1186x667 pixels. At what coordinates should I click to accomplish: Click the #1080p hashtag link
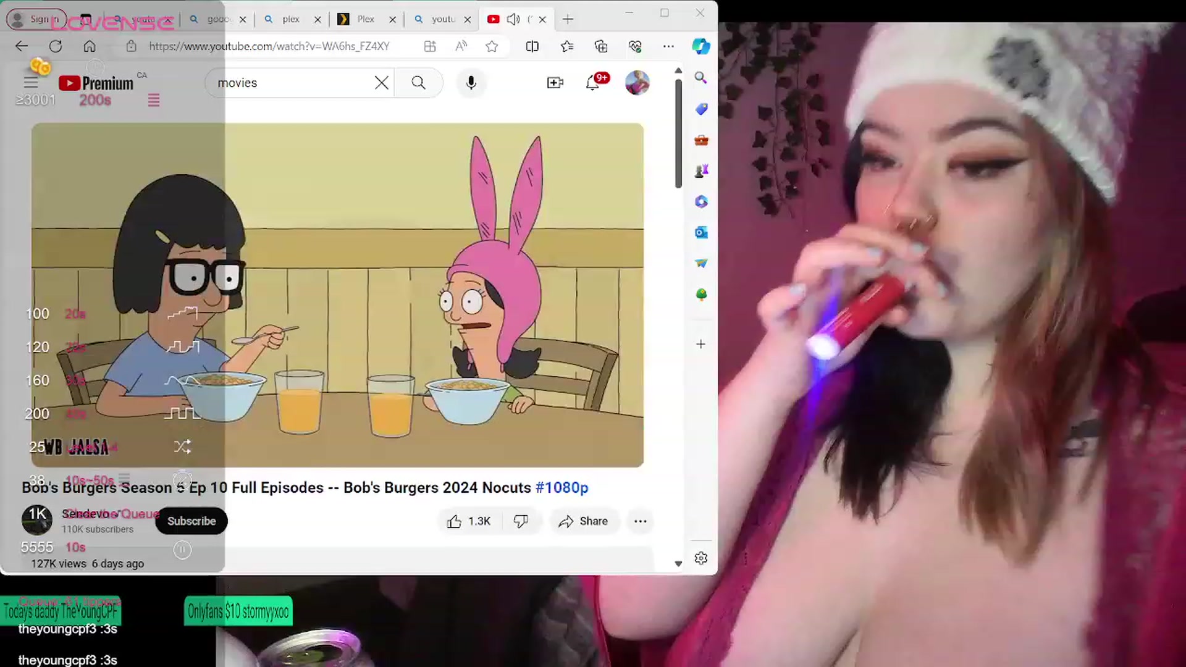(561, 488)
